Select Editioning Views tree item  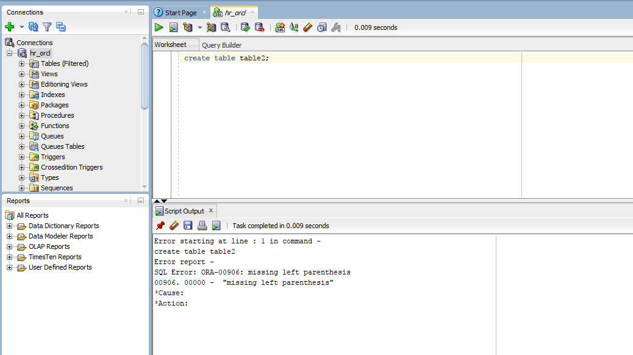pos(64,84)
